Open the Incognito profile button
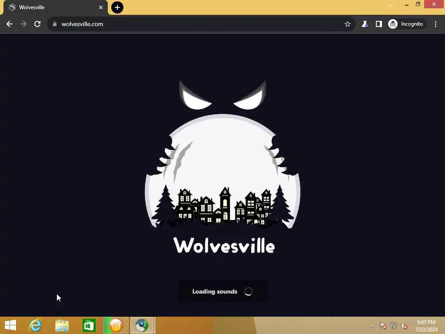The width and height of the screenshot is (445, 334). tap(406, 24)
